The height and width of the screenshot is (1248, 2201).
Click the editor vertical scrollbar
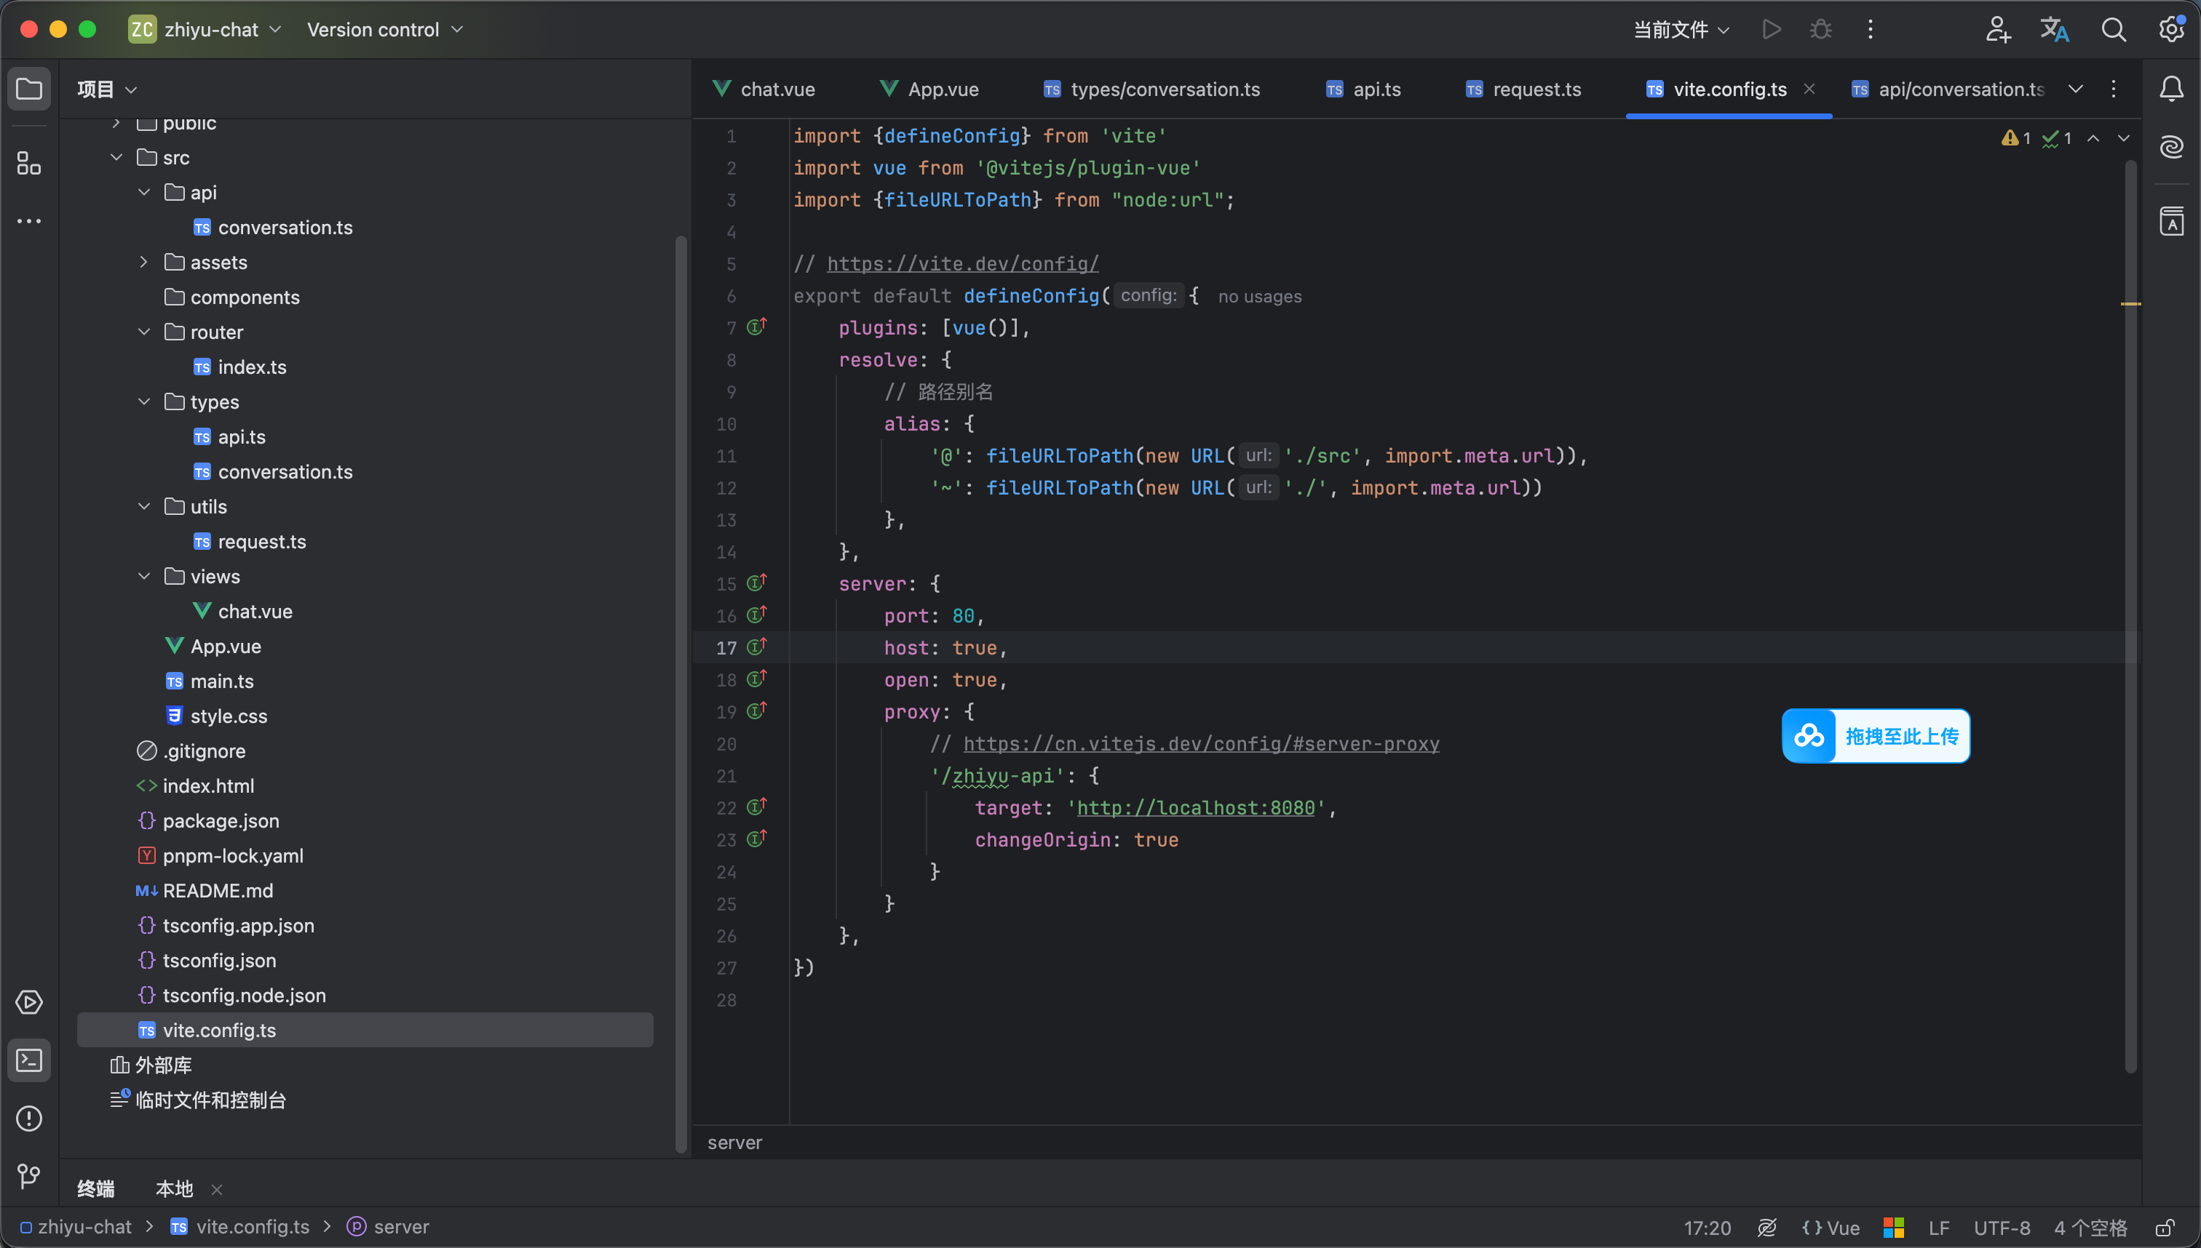tap(2130, 615)
